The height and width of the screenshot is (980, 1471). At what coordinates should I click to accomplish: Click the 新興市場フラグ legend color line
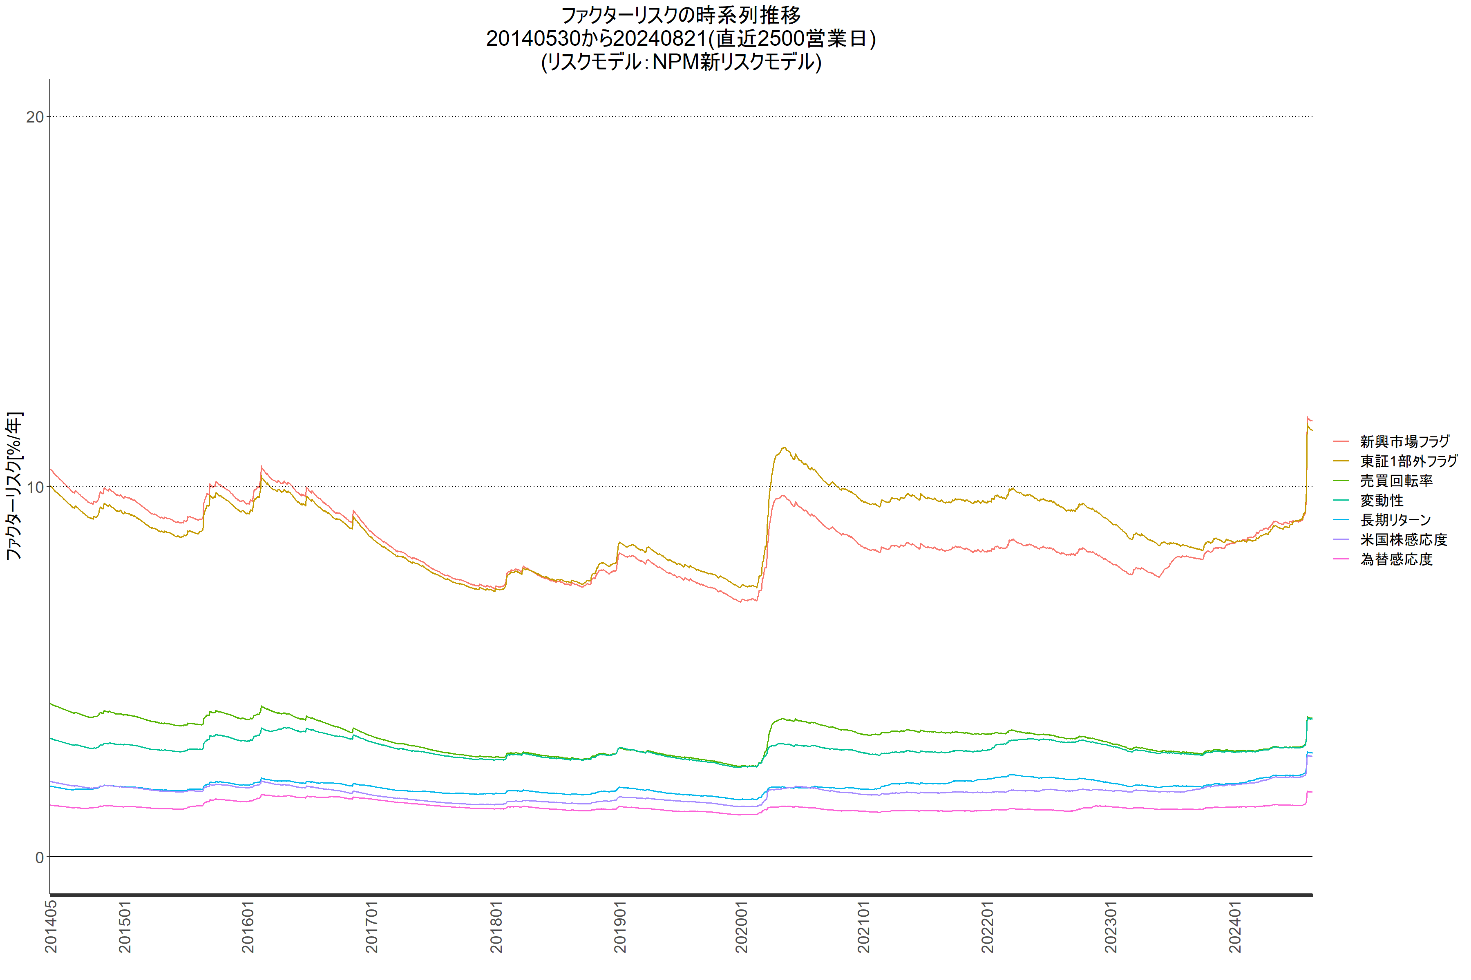point(1341,441)
